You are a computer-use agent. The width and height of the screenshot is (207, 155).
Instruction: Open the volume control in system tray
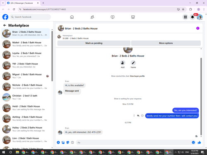183,152
